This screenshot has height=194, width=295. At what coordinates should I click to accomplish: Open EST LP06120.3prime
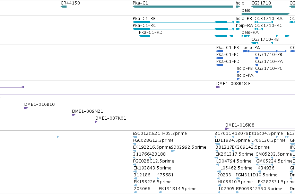point(252,144)
